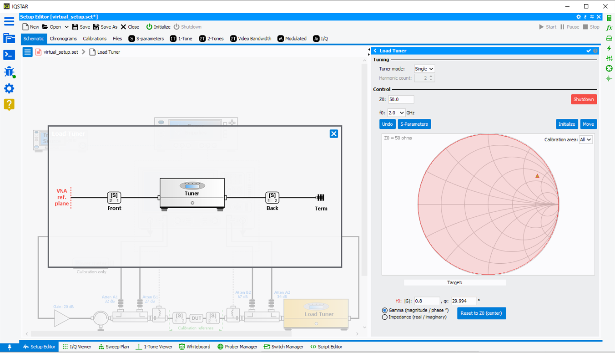Screen dimensions: 615x353
Task: Click the schematic list menu button near breadcrumb
Action: 27,52
